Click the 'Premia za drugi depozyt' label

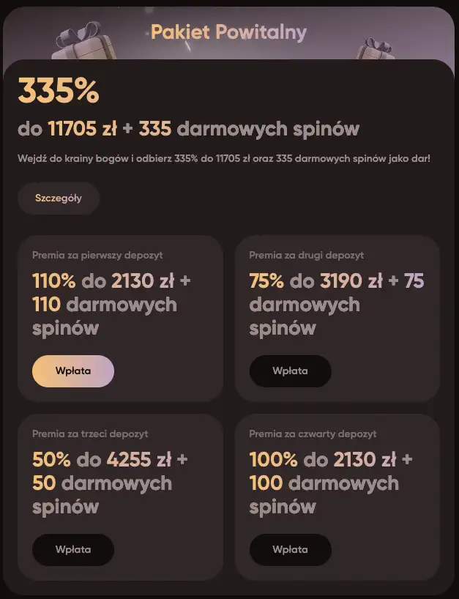tap(306, 256)
